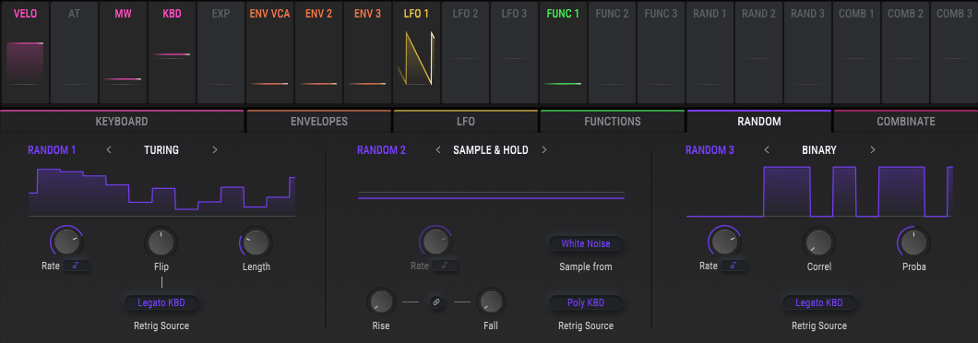
Task: Switch to the COMBINATE tab
Action: click(906, 122)
